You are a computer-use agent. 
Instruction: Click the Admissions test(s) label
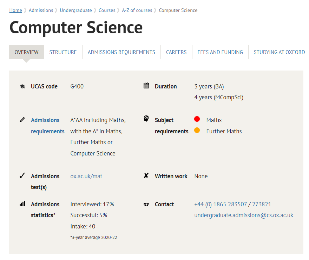[x=45, y=182]
